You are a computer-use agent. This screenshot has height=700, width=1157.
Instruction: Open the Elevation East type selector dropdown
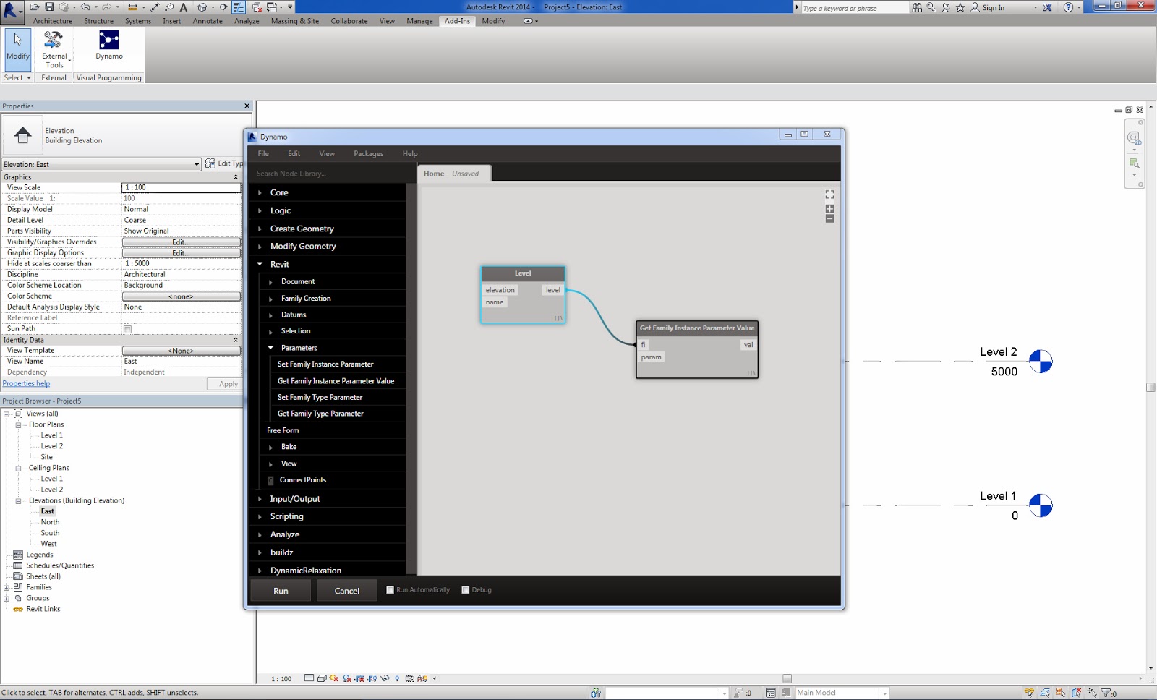pos(196,164)
